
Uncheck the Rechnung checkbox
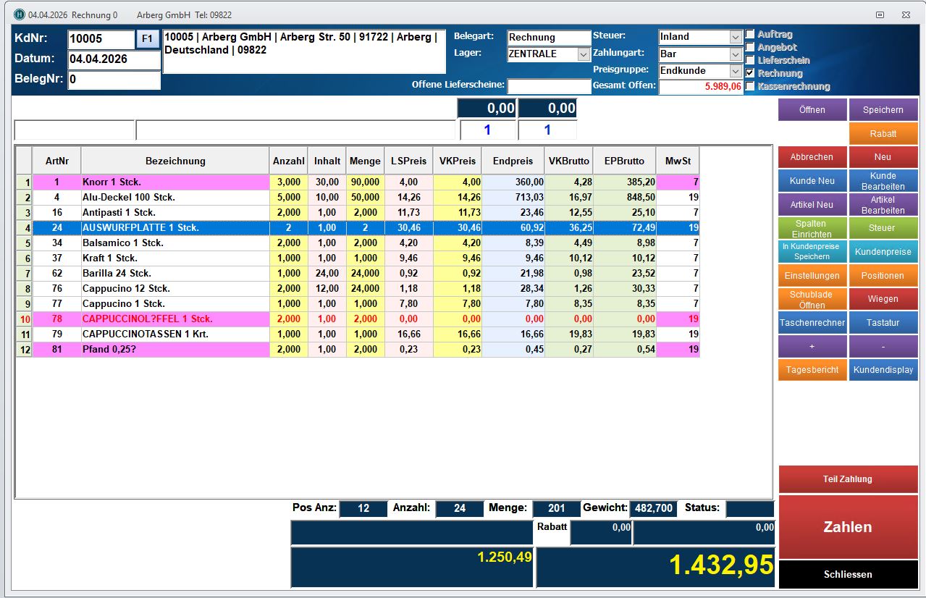pyautogui.click(x=750, y=73)
